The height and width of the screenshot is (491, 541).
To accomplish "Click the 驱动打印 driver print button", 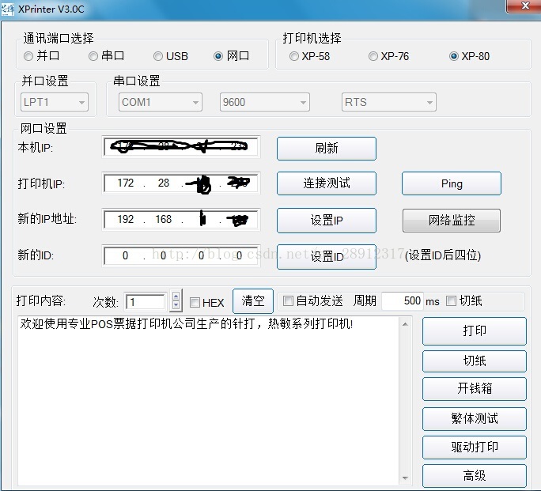I will (475, 448).
